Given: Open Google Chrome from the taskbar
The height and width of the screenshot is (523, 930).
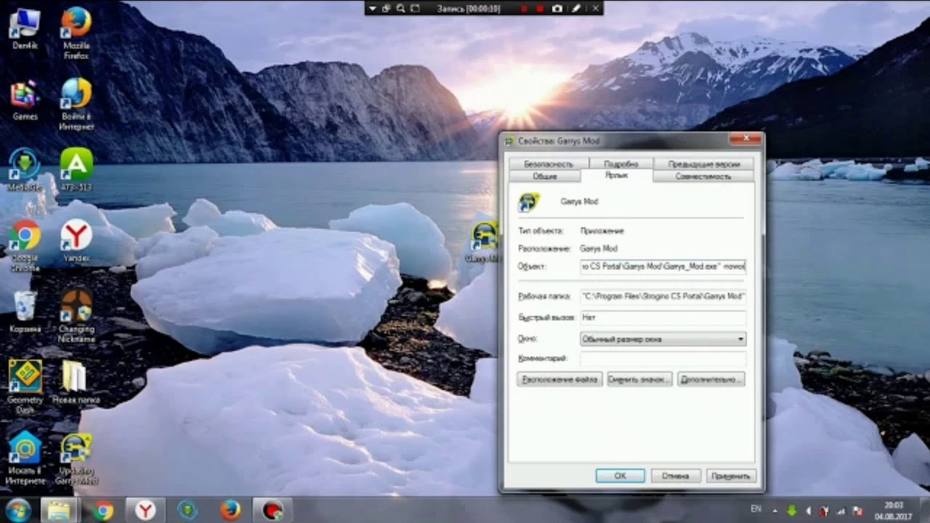Looking at the screenshot, I should tap(103, 510).
